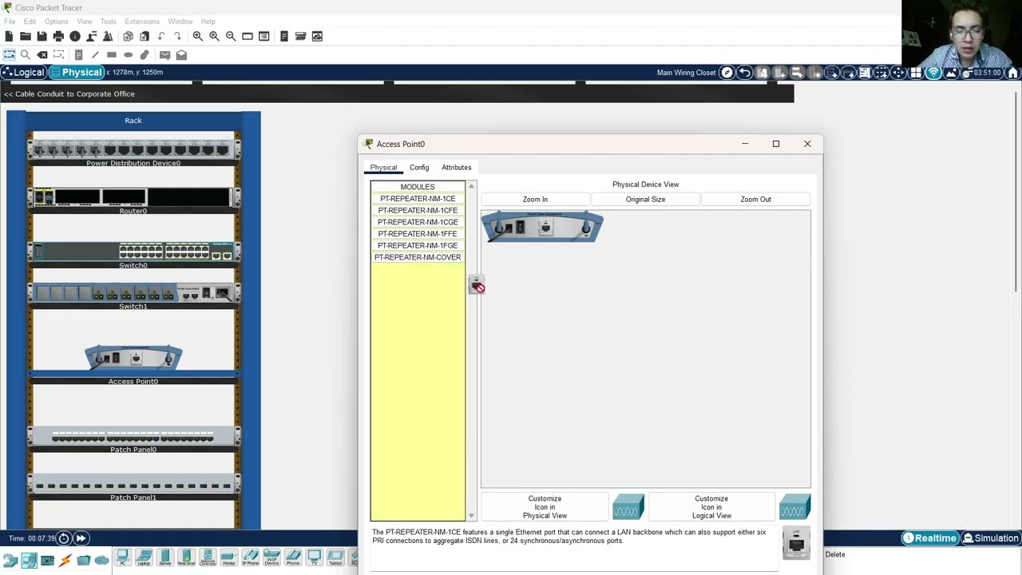Print using the printer toolbar icon
This screenshot has height=575, width=1022.
[58, 36]
